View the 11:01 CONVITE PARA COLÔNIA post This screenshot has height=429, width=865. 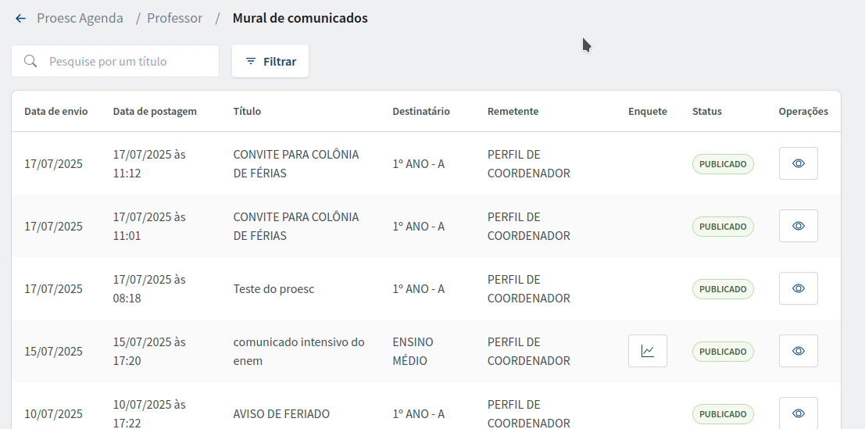[x=799, y=226]
